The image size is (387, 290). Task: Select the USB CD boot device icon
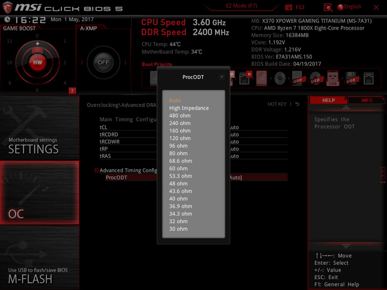point(316,78)
